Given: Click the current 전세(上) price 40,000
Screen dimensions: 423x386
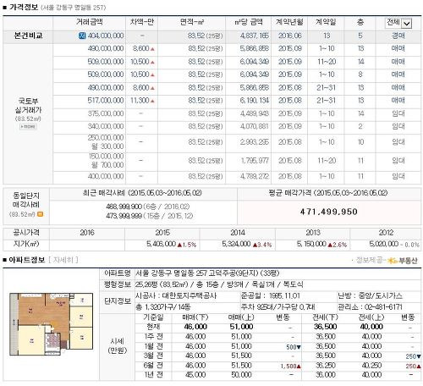Looking at the screenshot, I should [x=371, y=327].
